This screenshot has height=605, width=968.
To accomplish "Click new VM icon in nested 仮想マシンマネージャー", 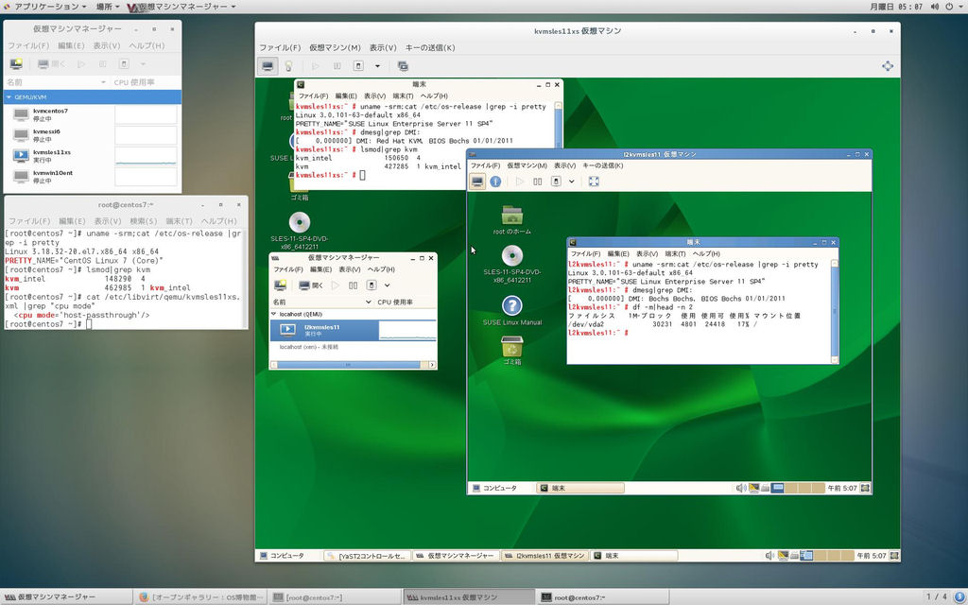I will point(280,285).
